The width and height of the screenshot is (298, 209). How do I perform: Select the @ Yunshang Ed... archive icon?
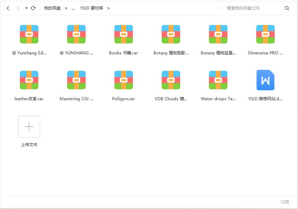[x=29, y=34]
